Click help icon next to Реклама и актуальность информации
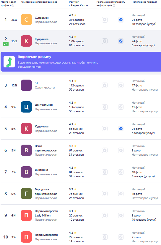 pos(114,6)
